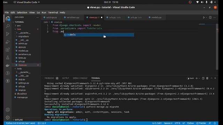Open Run dropdown arrow beside play button
The image size is (223, 125).
(206, 17)
